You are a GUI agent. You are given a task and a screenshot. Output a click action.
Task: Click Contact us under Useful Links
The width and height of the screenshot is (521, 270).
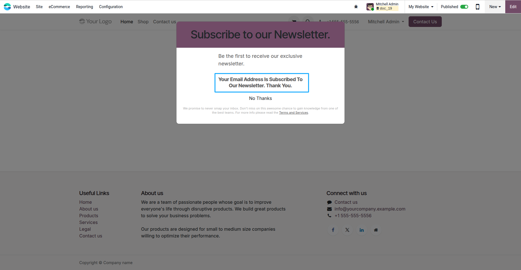point(90,236)
